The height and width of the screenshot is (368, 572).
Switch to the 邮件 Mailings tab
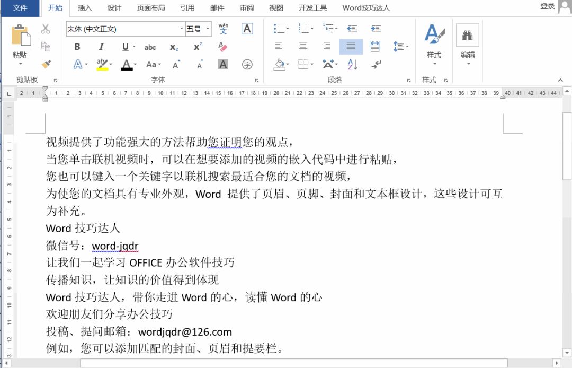[217, 7]
